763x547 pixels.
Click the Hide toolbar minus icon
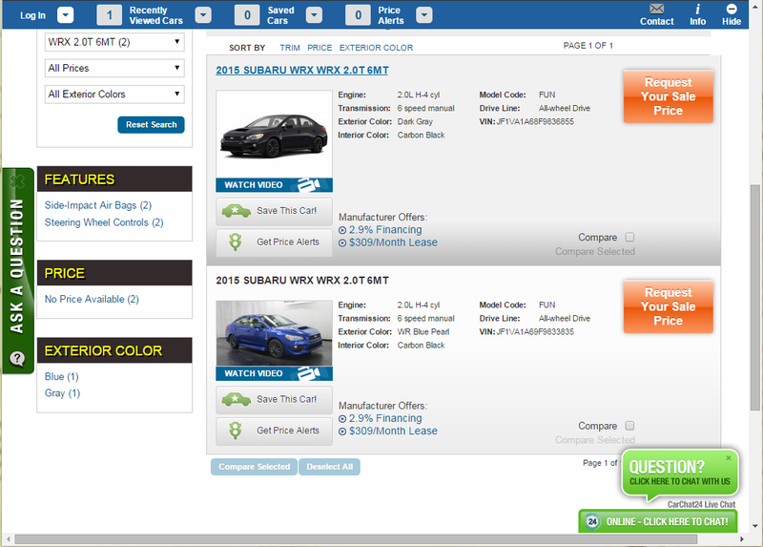click(732, 9)
